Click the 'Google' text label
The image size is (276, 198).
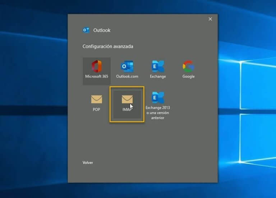tap(188, 77)
